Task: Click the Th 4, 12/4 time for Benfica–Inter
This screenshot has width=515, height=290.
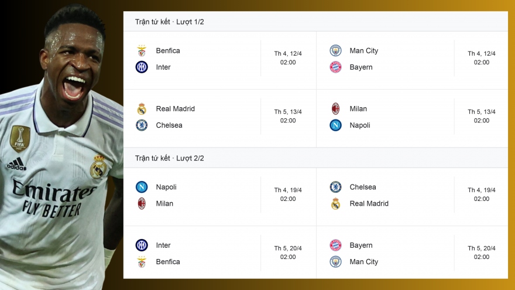Action: pyautogui.click(x=288, y=58)
